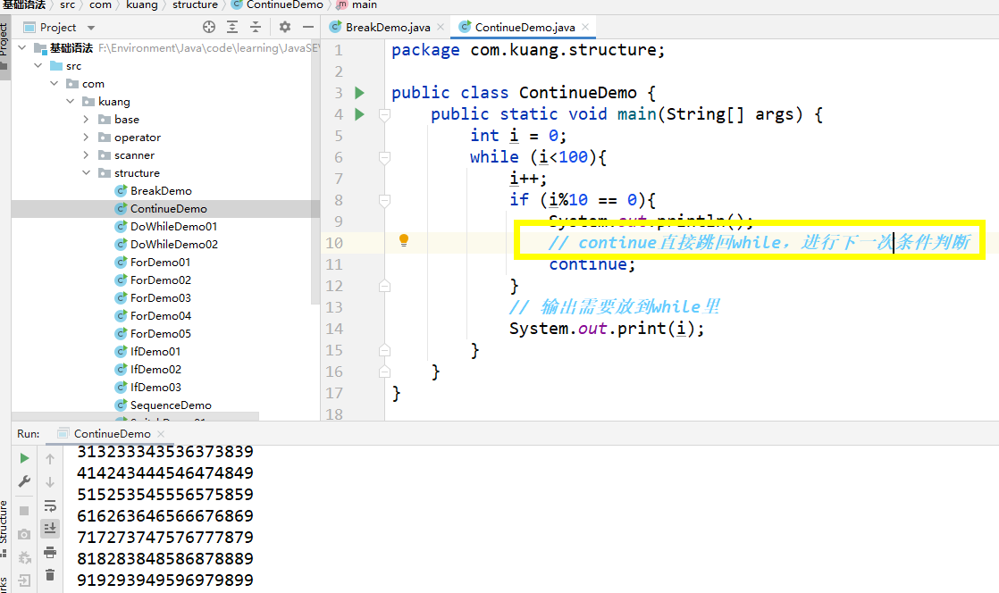
Task: Collapse the 基础语法 root folder
Action: pyautogui.click(x=22, y=47)
